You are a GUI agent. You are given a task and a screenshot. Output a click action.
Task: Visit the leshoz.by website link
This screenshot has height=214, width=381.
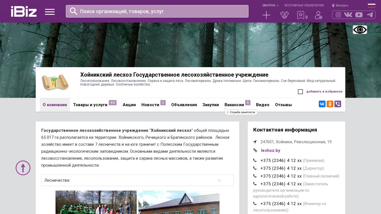(271, 150)
